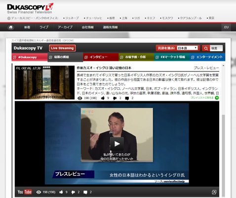Open comments icon in the description row

coord(127,98)
